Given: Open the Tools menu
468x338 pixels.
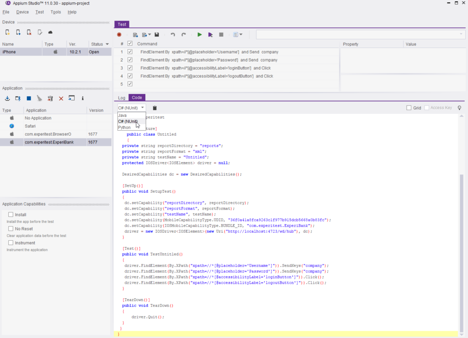Looking at the screenshot, I should [x=55, y=12].
